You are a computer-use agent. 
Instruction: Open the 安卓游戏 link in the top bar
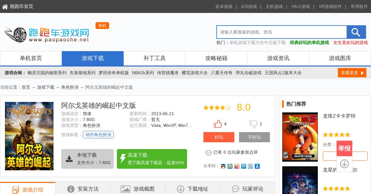[224, 6]
